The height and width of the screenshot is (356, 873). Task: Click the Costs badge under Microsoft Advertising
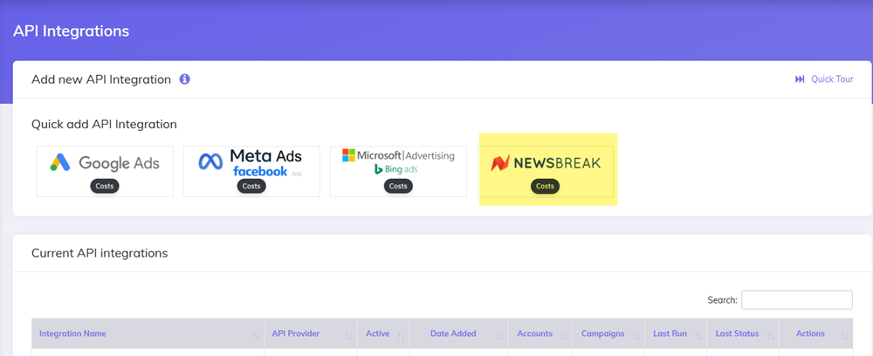398,187
